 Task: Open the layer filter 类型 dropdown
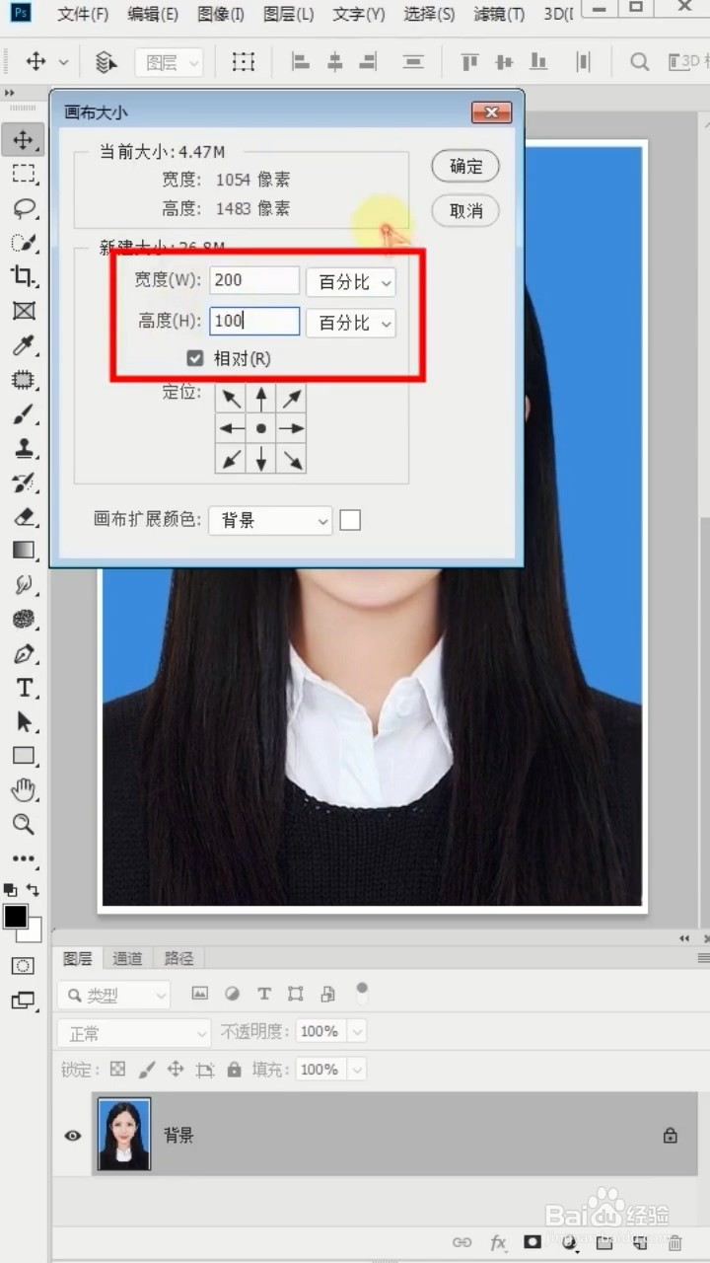click(x=113, y=996)
